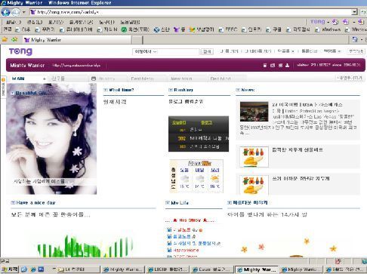This screenshot has height=274, width=367.
Task: Click the Tong search text field
Action: [178, 51]
